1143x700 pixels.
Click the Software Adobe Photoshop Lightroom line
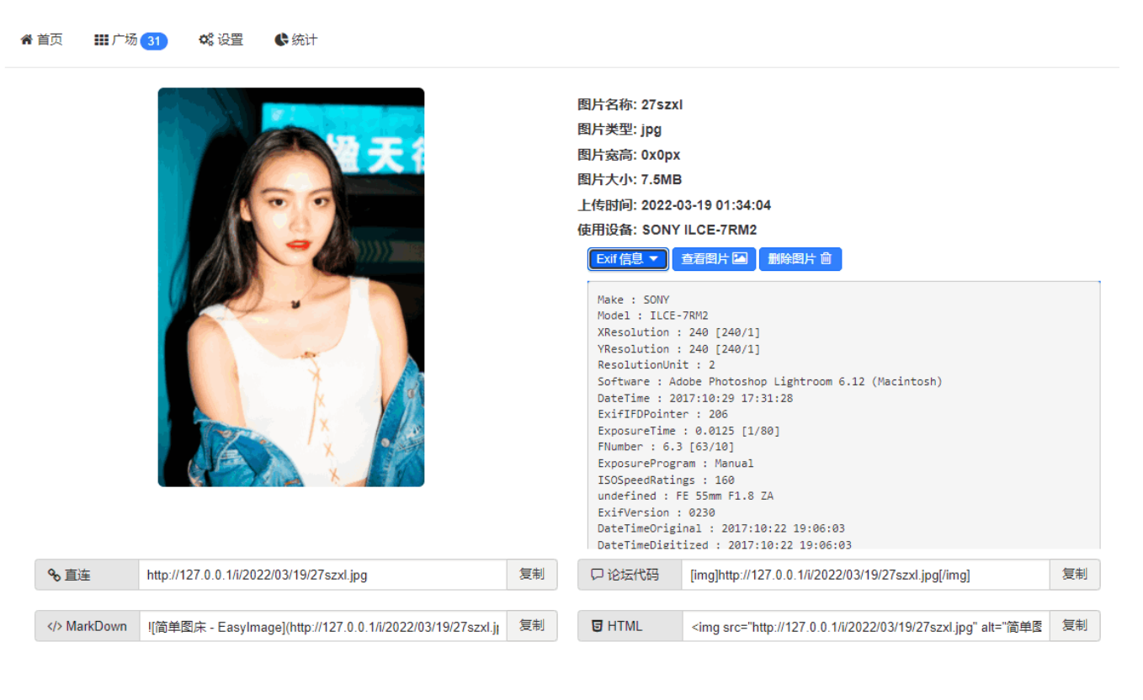tap(770, 381)
